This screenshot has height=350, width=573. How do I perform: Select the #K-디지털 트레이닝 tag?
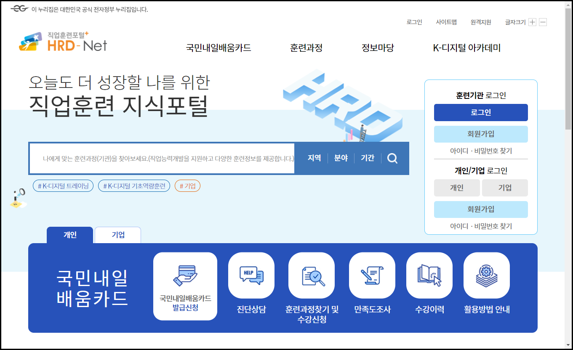[63, 186]
